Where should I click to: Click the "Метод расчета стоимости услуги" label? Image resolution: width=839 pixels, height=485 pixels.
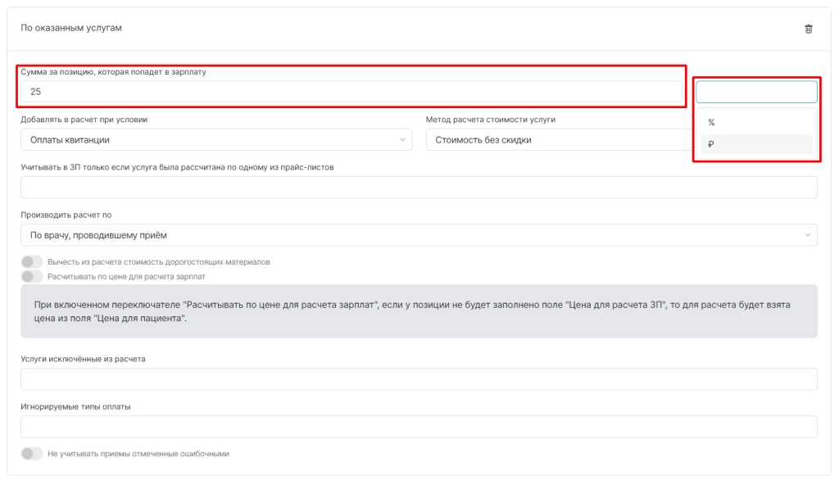491,120
